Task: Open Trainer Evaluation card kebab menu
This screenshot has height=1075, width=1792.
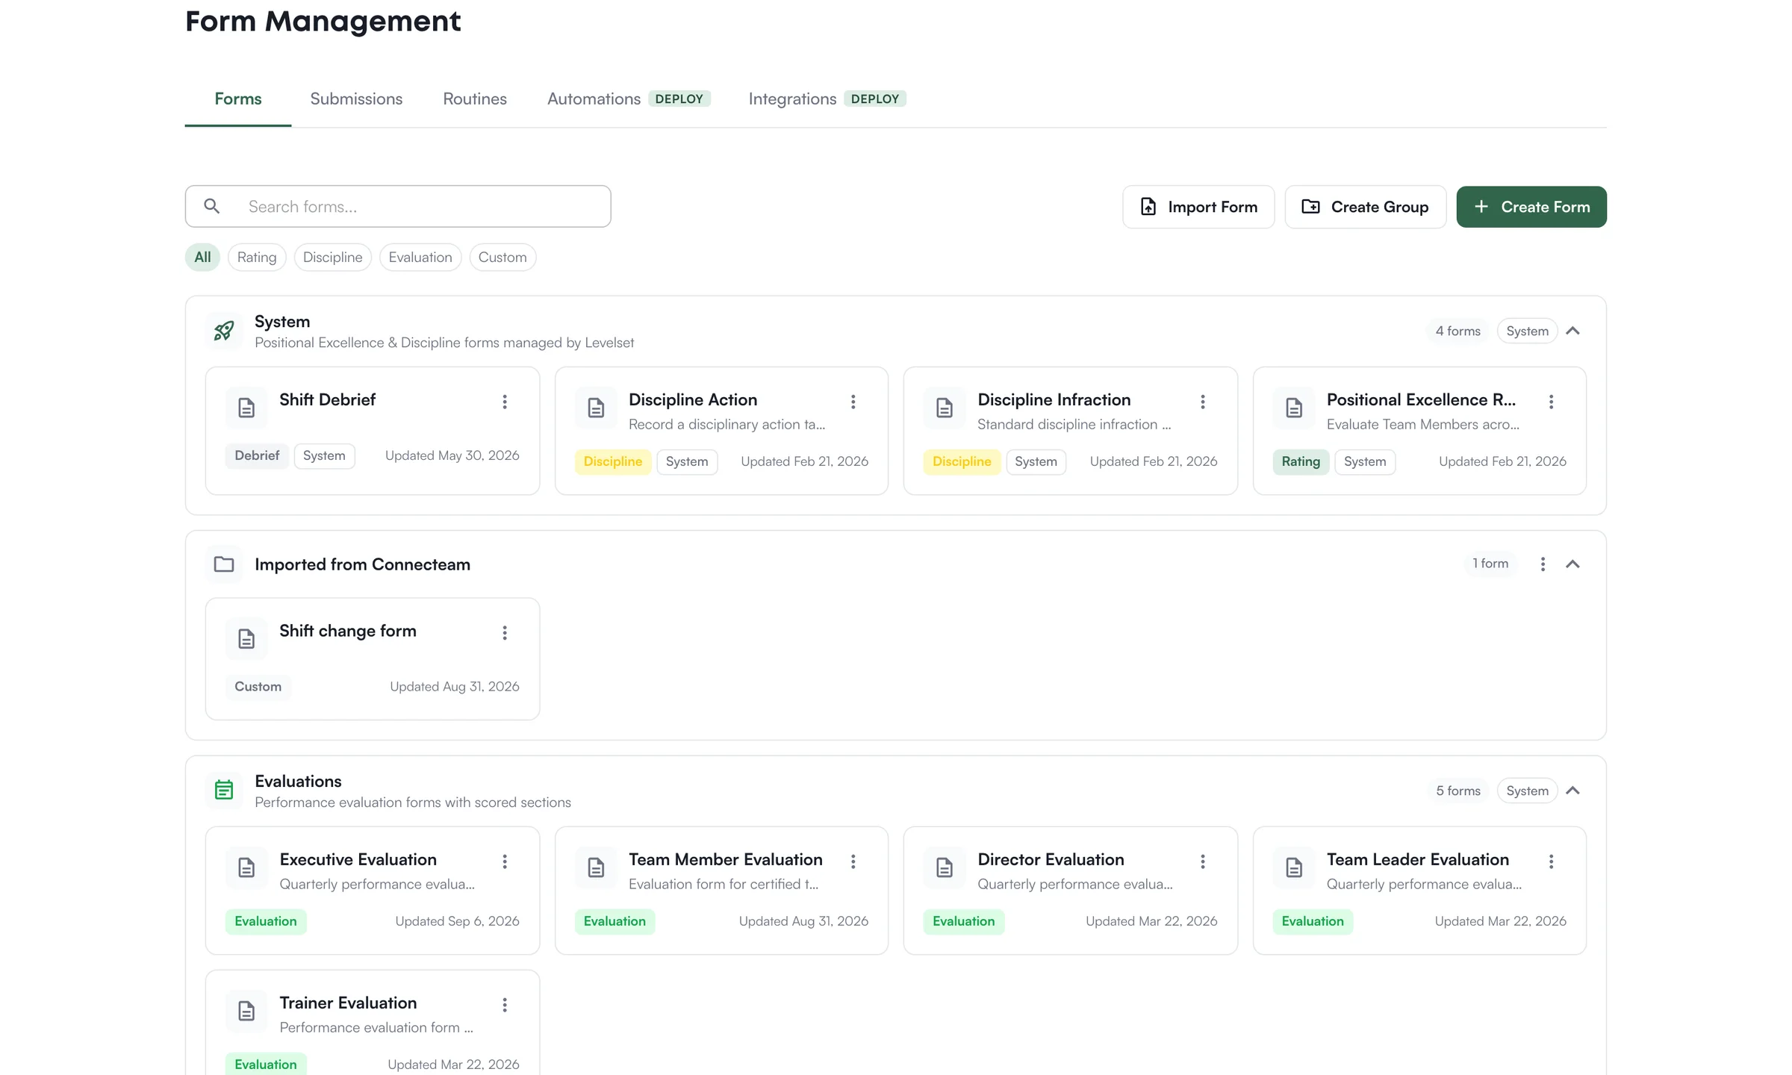Action: (x=505, y=1005)
